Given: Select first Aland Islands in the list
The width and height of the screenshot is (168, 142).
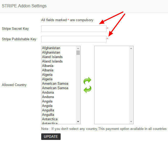Looking at the screenshot, I should tap(52, 57).
